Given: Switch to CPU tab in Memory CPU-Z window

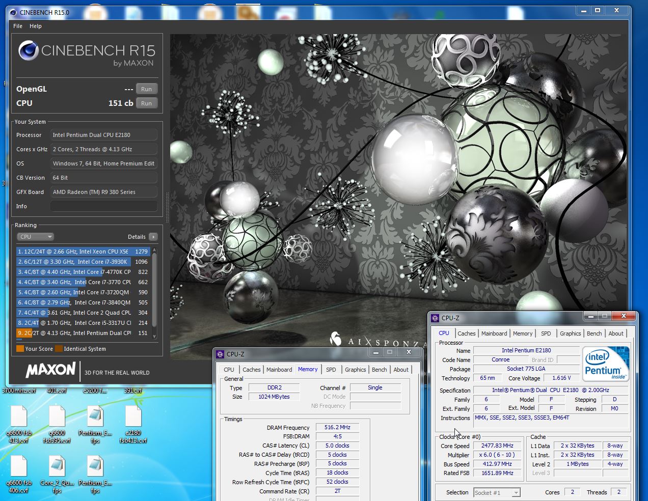Looking at the screenshot, I should [229, 370].
